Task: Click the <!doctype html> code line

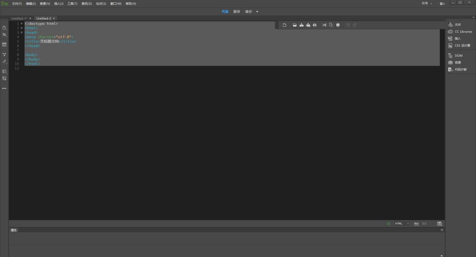Action: click(41, 24)
